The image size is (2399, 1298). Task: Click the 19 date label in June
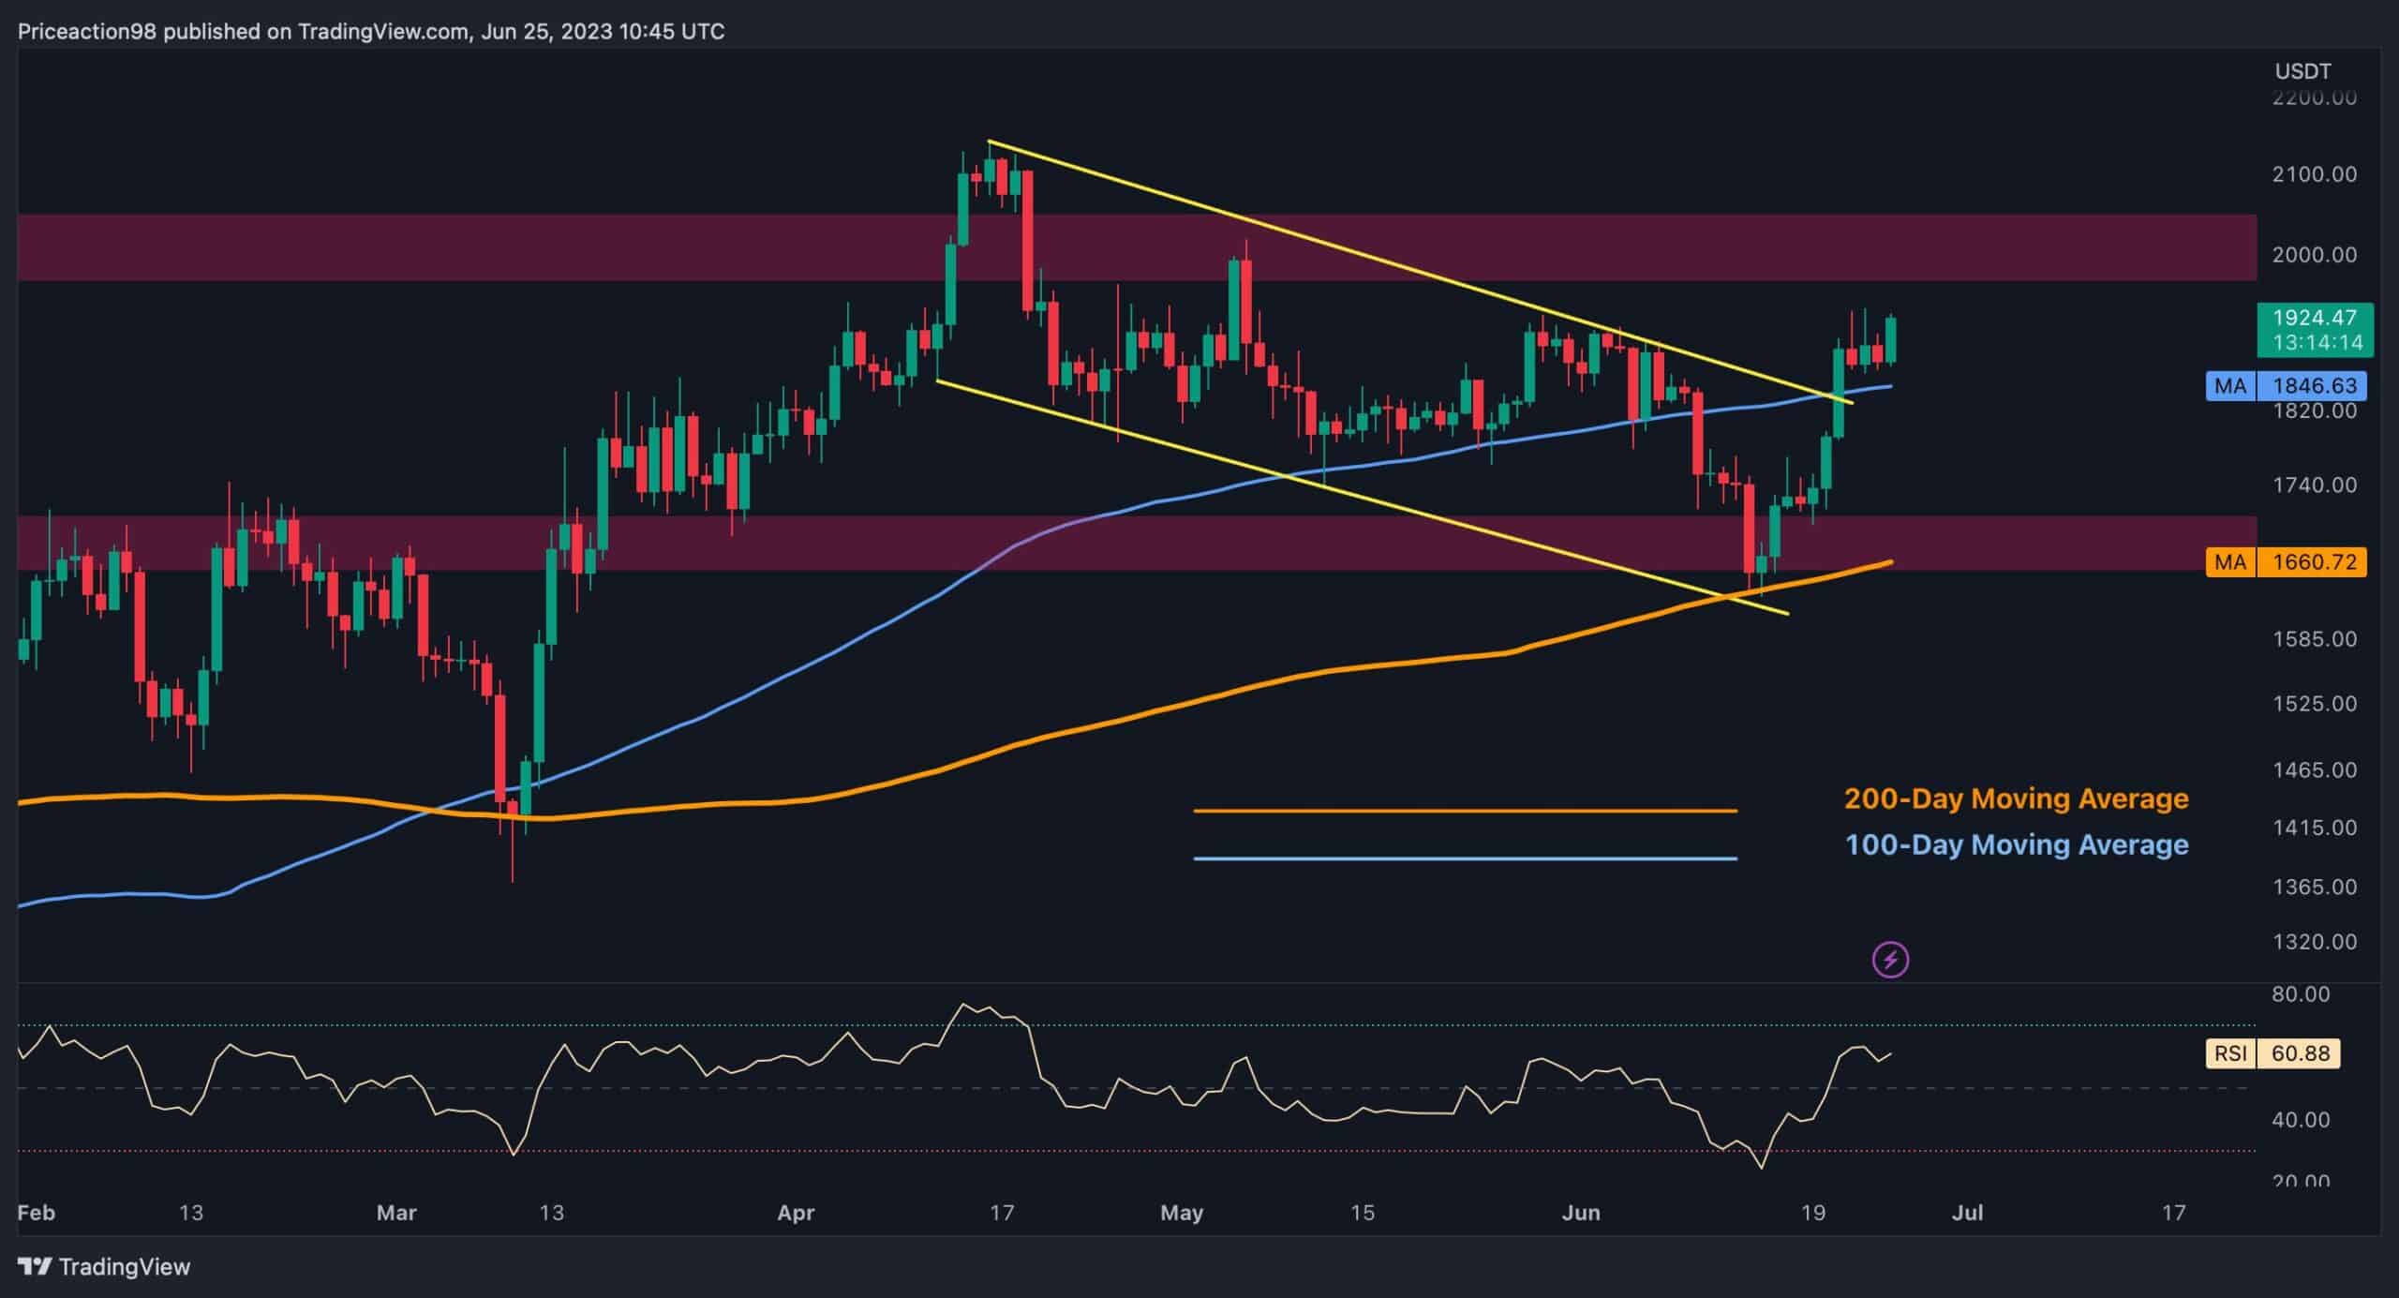[1813, 1213]
